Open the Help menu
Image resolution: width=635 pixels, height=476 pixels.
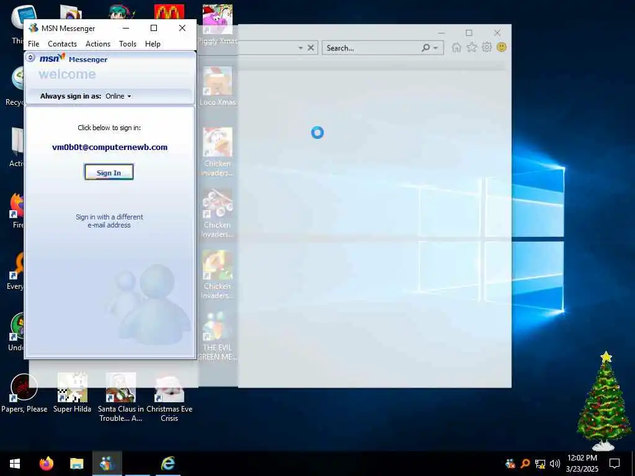[153, 44]
